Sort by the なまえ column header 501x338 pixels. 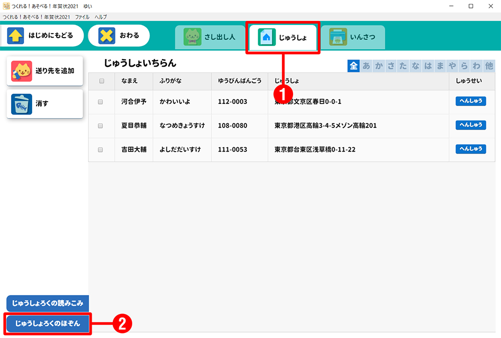(x=129, y=81)
